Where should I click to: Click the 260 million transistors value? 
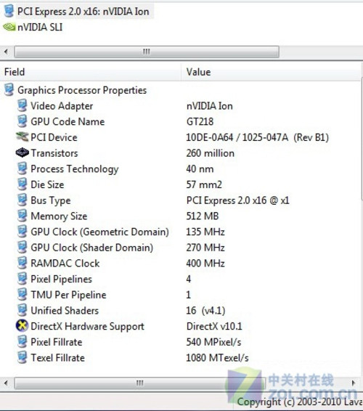pos(211,153)
